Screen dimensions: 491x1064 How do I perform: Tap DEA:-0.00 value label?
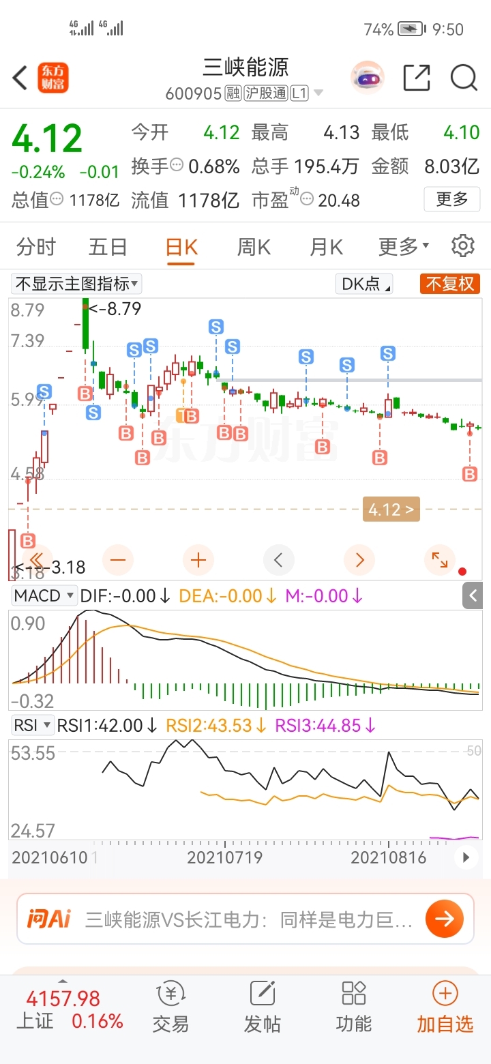[228, 595]
